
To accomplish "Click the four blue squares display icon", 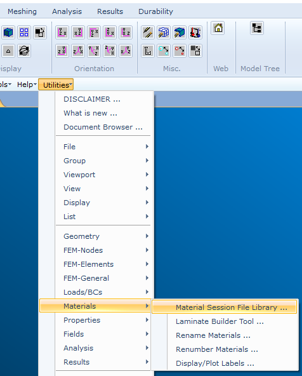I will (24, 32).
